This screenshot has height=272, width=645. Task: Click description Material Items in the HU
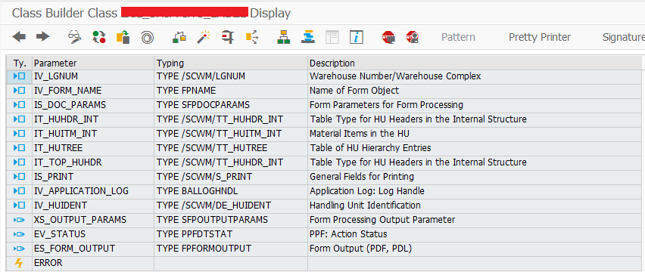point(359,133)
